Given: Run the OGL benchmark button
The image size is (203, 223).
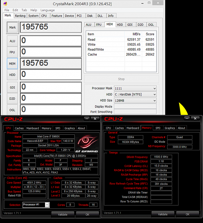Looking at the screenshot, I should [x=12, y=110].
